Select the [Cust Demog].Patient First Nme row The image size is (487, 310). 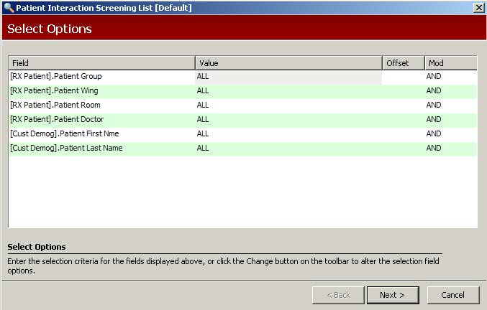click(x=242, y=133)
